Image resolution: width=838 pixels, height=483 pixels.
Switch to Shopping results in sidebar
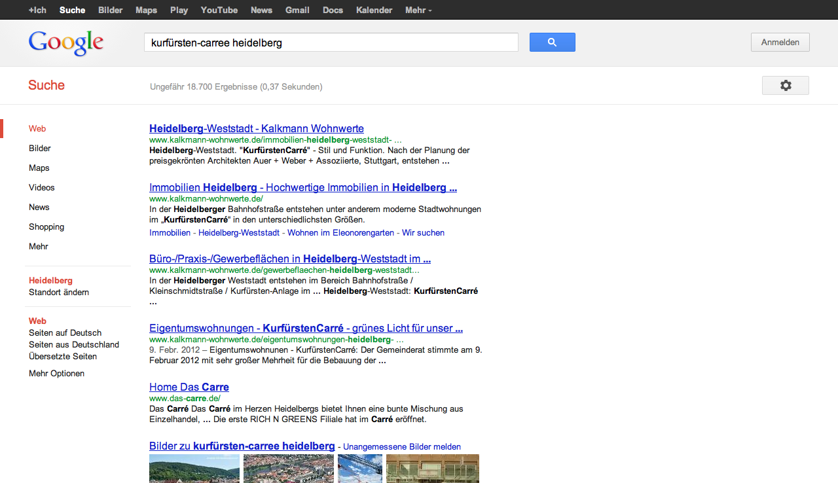[46, 227]
